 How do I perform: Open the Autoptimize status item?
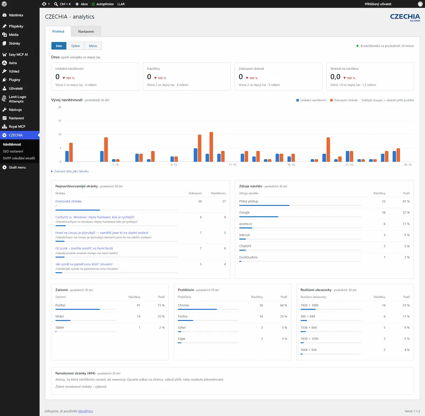coord(103,4)
